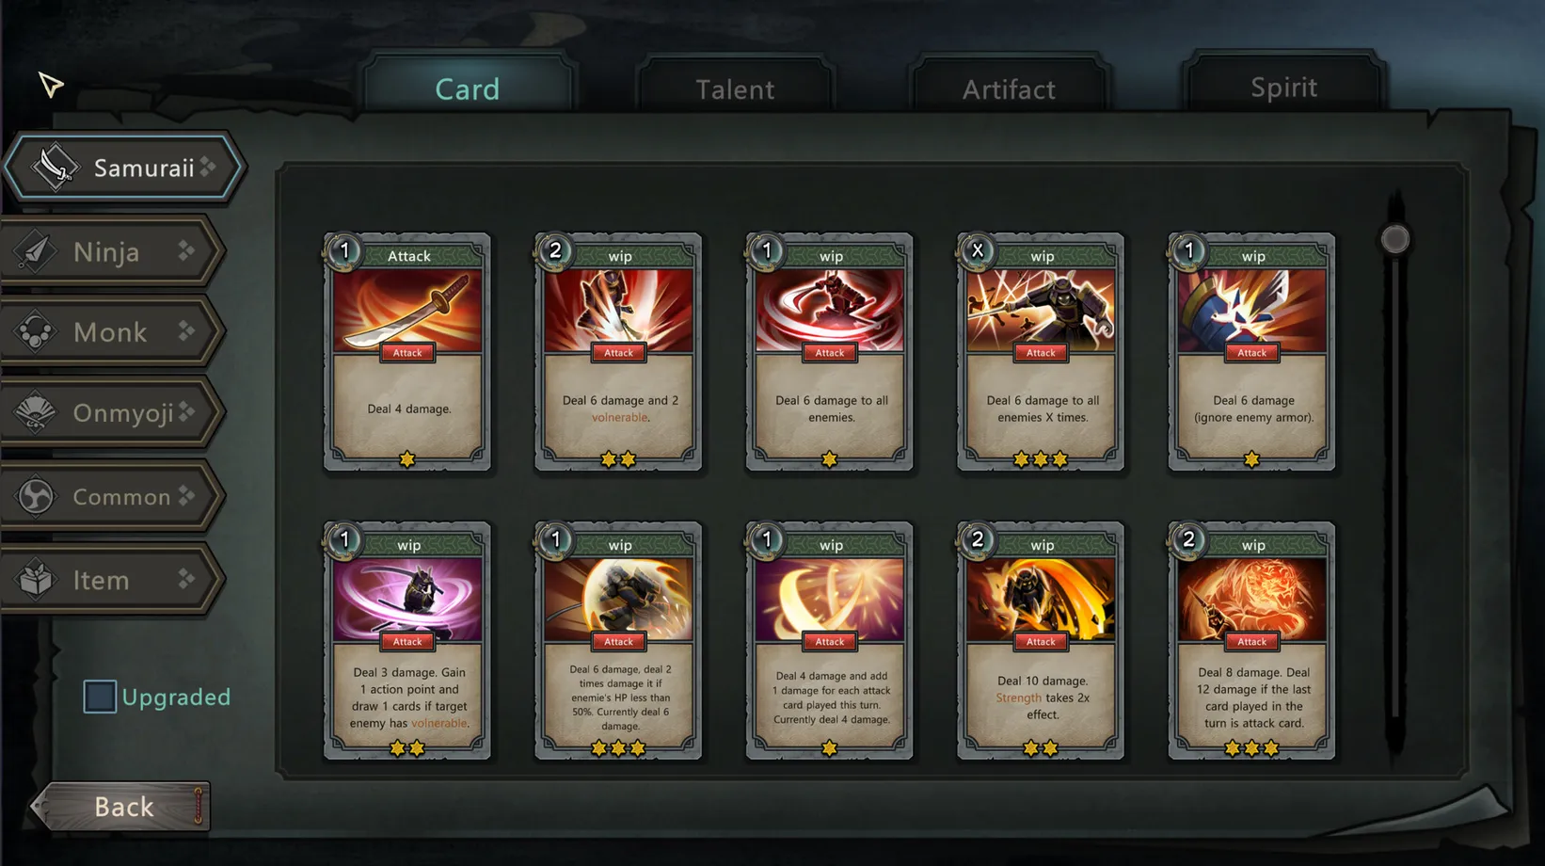Screen dimensions: 1545x866
Task: Open the Spirit tab
Action: 1283,88
